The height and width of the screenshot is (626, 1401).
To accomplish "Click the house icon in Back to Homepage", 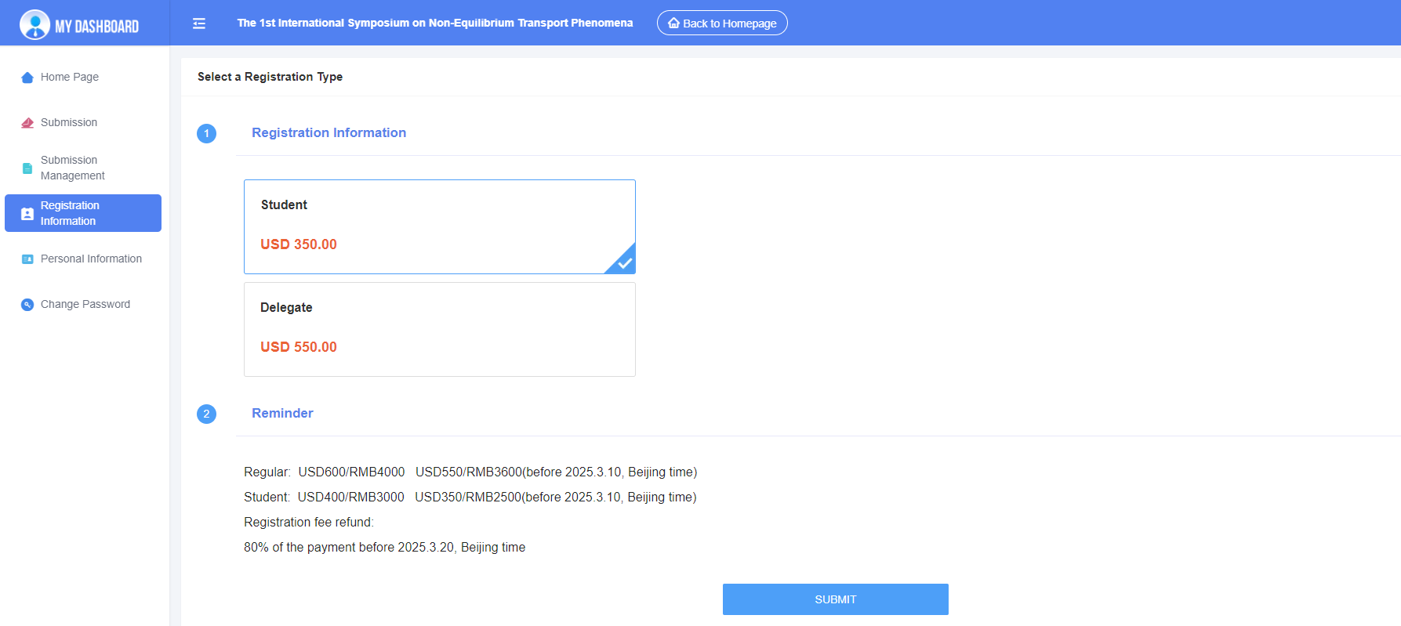I will pyautogui.click(x=673, y=24).
